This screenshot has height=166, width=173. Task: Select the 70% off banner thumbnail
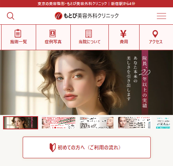pos(96,123)
